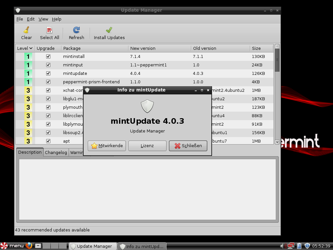Toggle the apt package checkbox
Viewport: 333px width, 250px height.
48,141
